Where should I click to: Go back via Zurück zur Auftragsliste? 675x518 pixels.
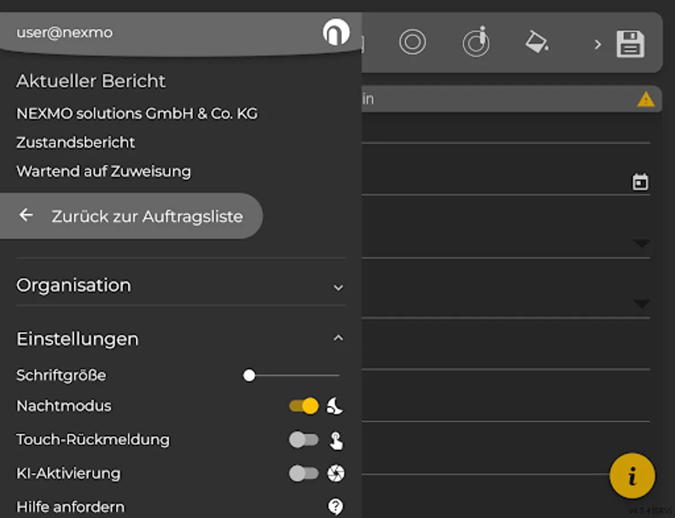[x=131, y=216]
